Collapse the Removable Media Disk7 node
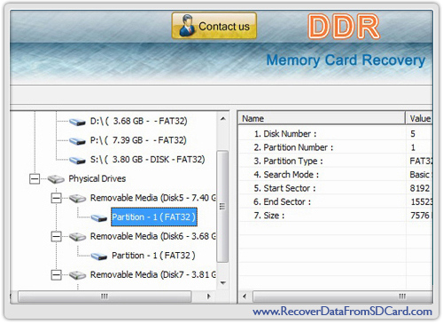Screen dimensions: 443x324 click(x=56, y=275)
